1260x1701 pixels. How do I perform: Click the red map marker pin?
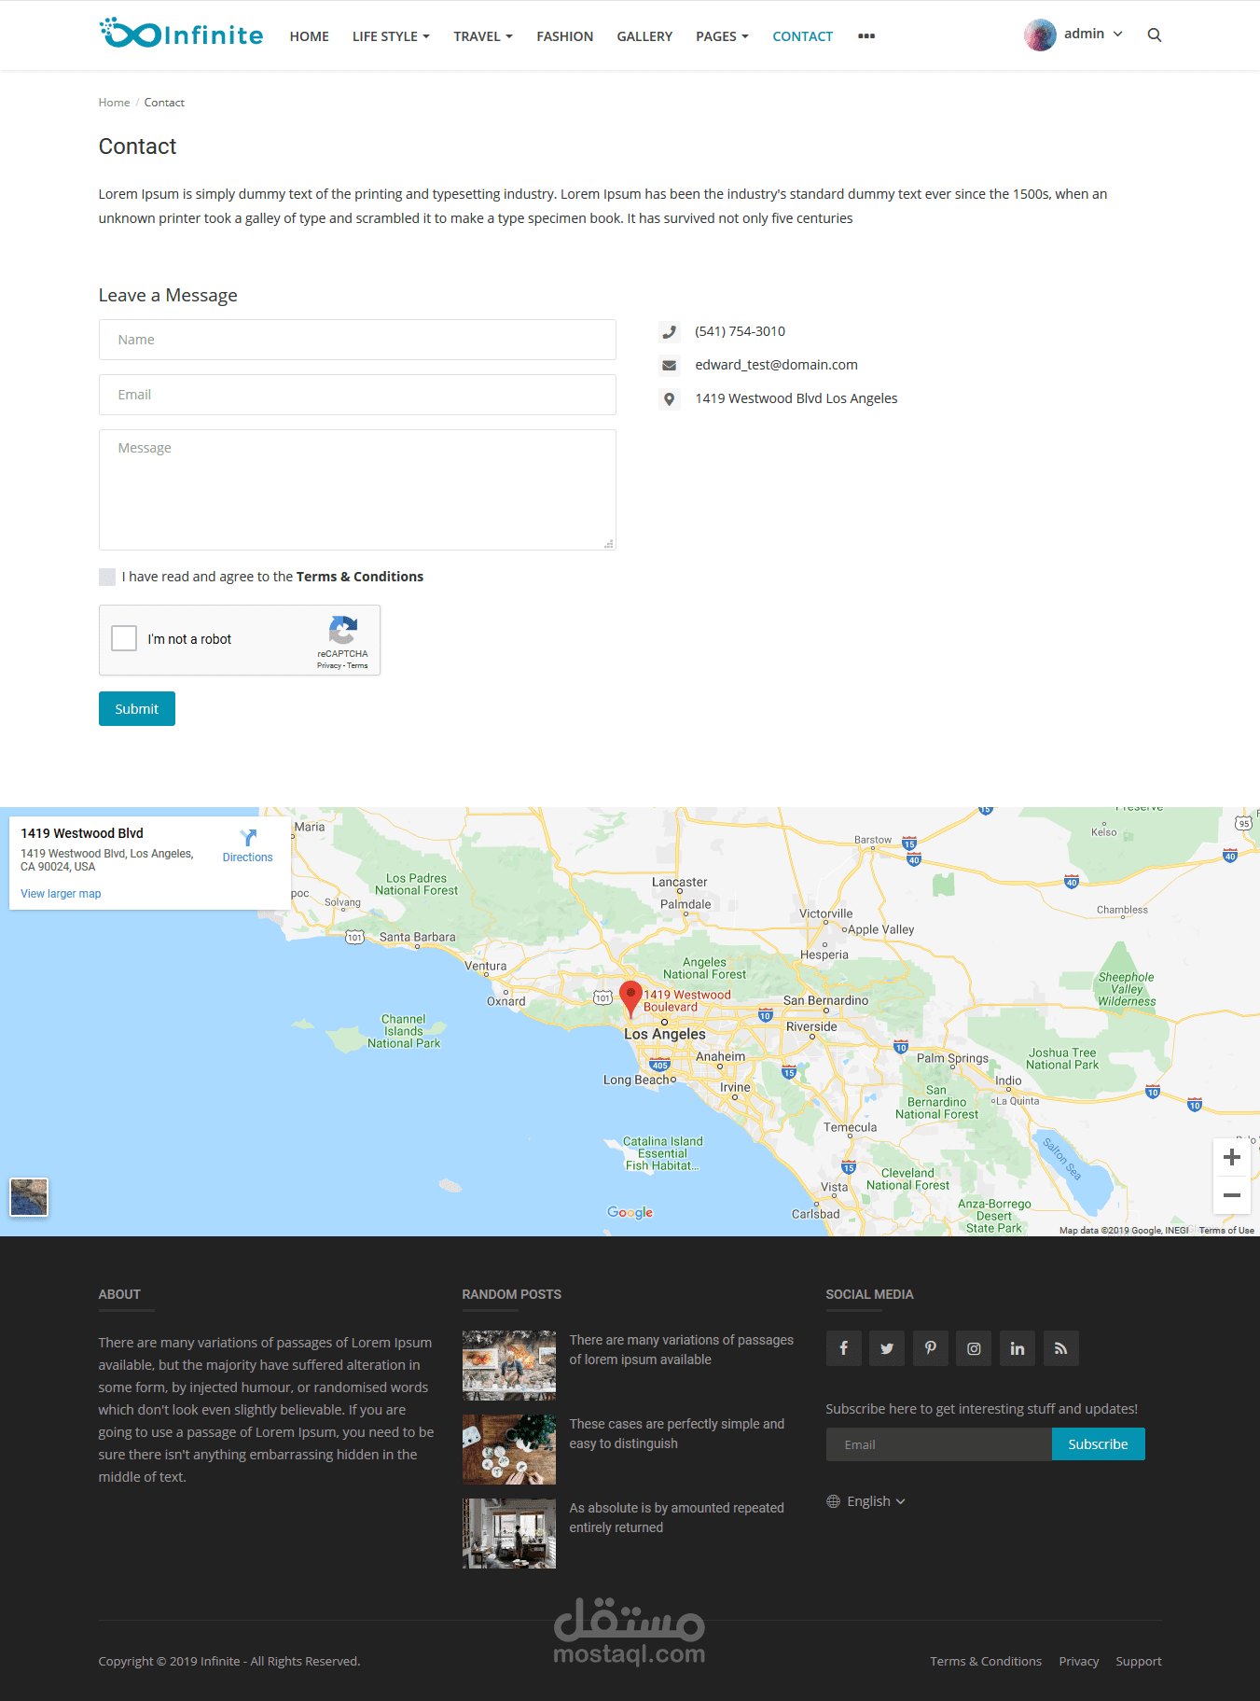click(x=630, y=997)
